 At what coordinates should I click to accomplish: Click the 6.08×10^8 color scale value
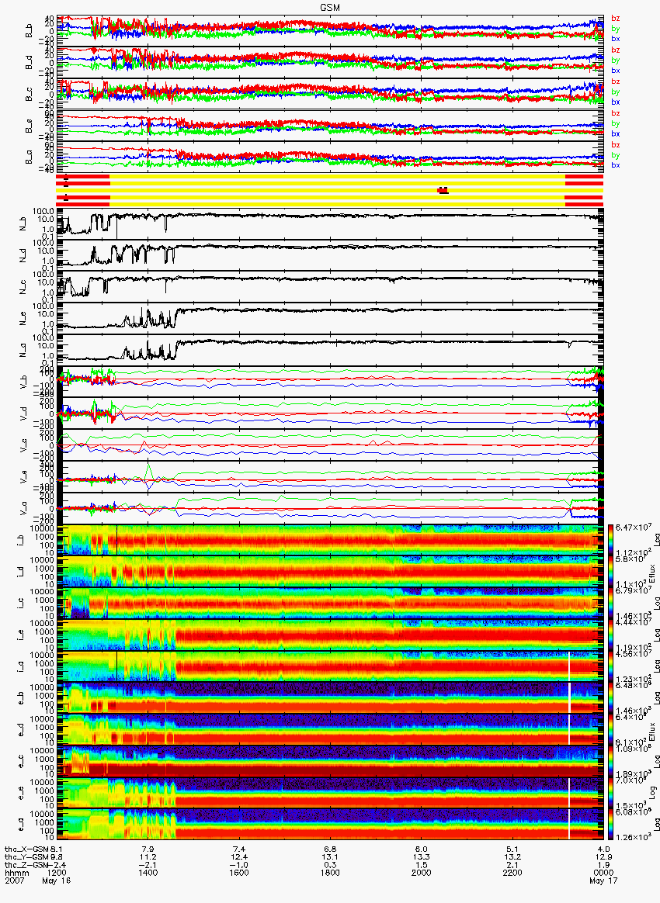[633, 812]
